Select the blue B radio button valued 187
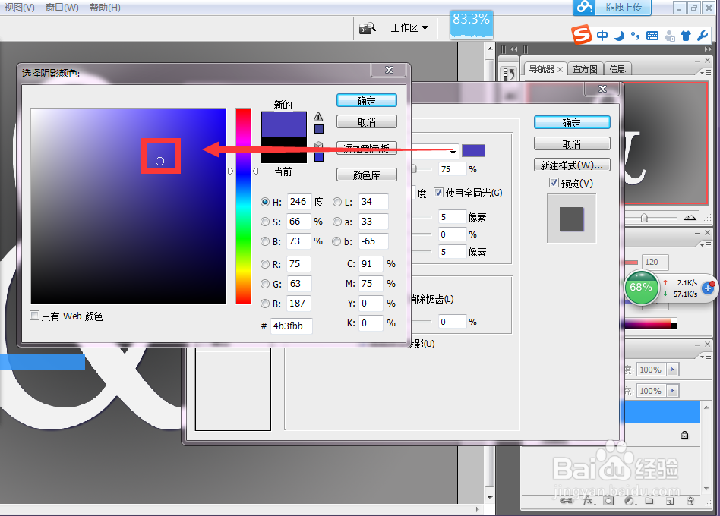This screenshot has height=516, width=720. coord(265,304)
